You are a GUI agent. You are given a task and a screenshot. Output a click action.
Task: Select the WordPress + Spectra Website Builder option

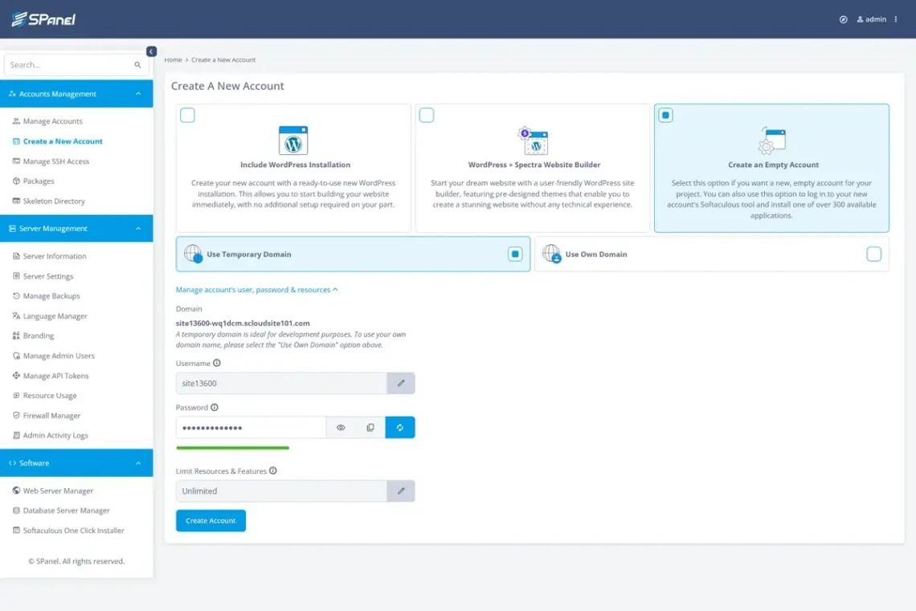pos(426,115)
